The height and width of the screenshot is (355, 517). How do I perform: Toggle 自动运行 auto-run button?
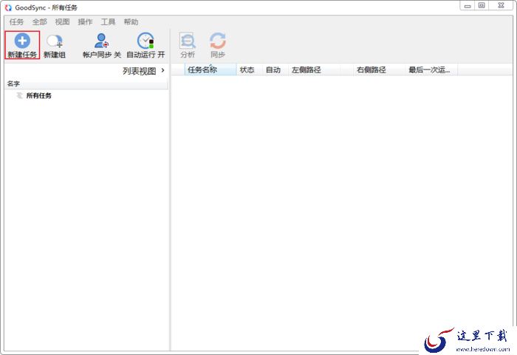click(x=145, y=45)
